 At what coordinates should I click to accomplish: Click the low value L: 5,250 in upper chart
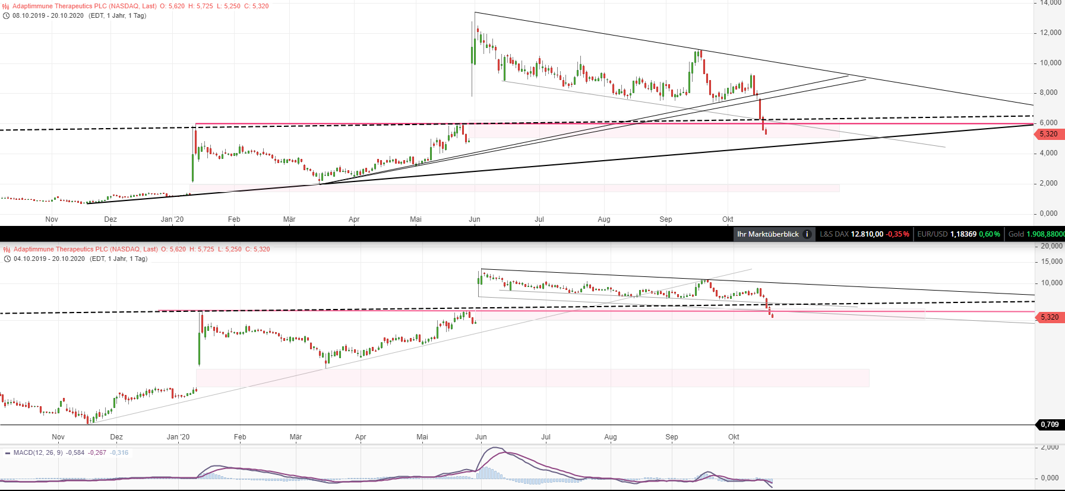pyautogui.click(x=229, y=7)
